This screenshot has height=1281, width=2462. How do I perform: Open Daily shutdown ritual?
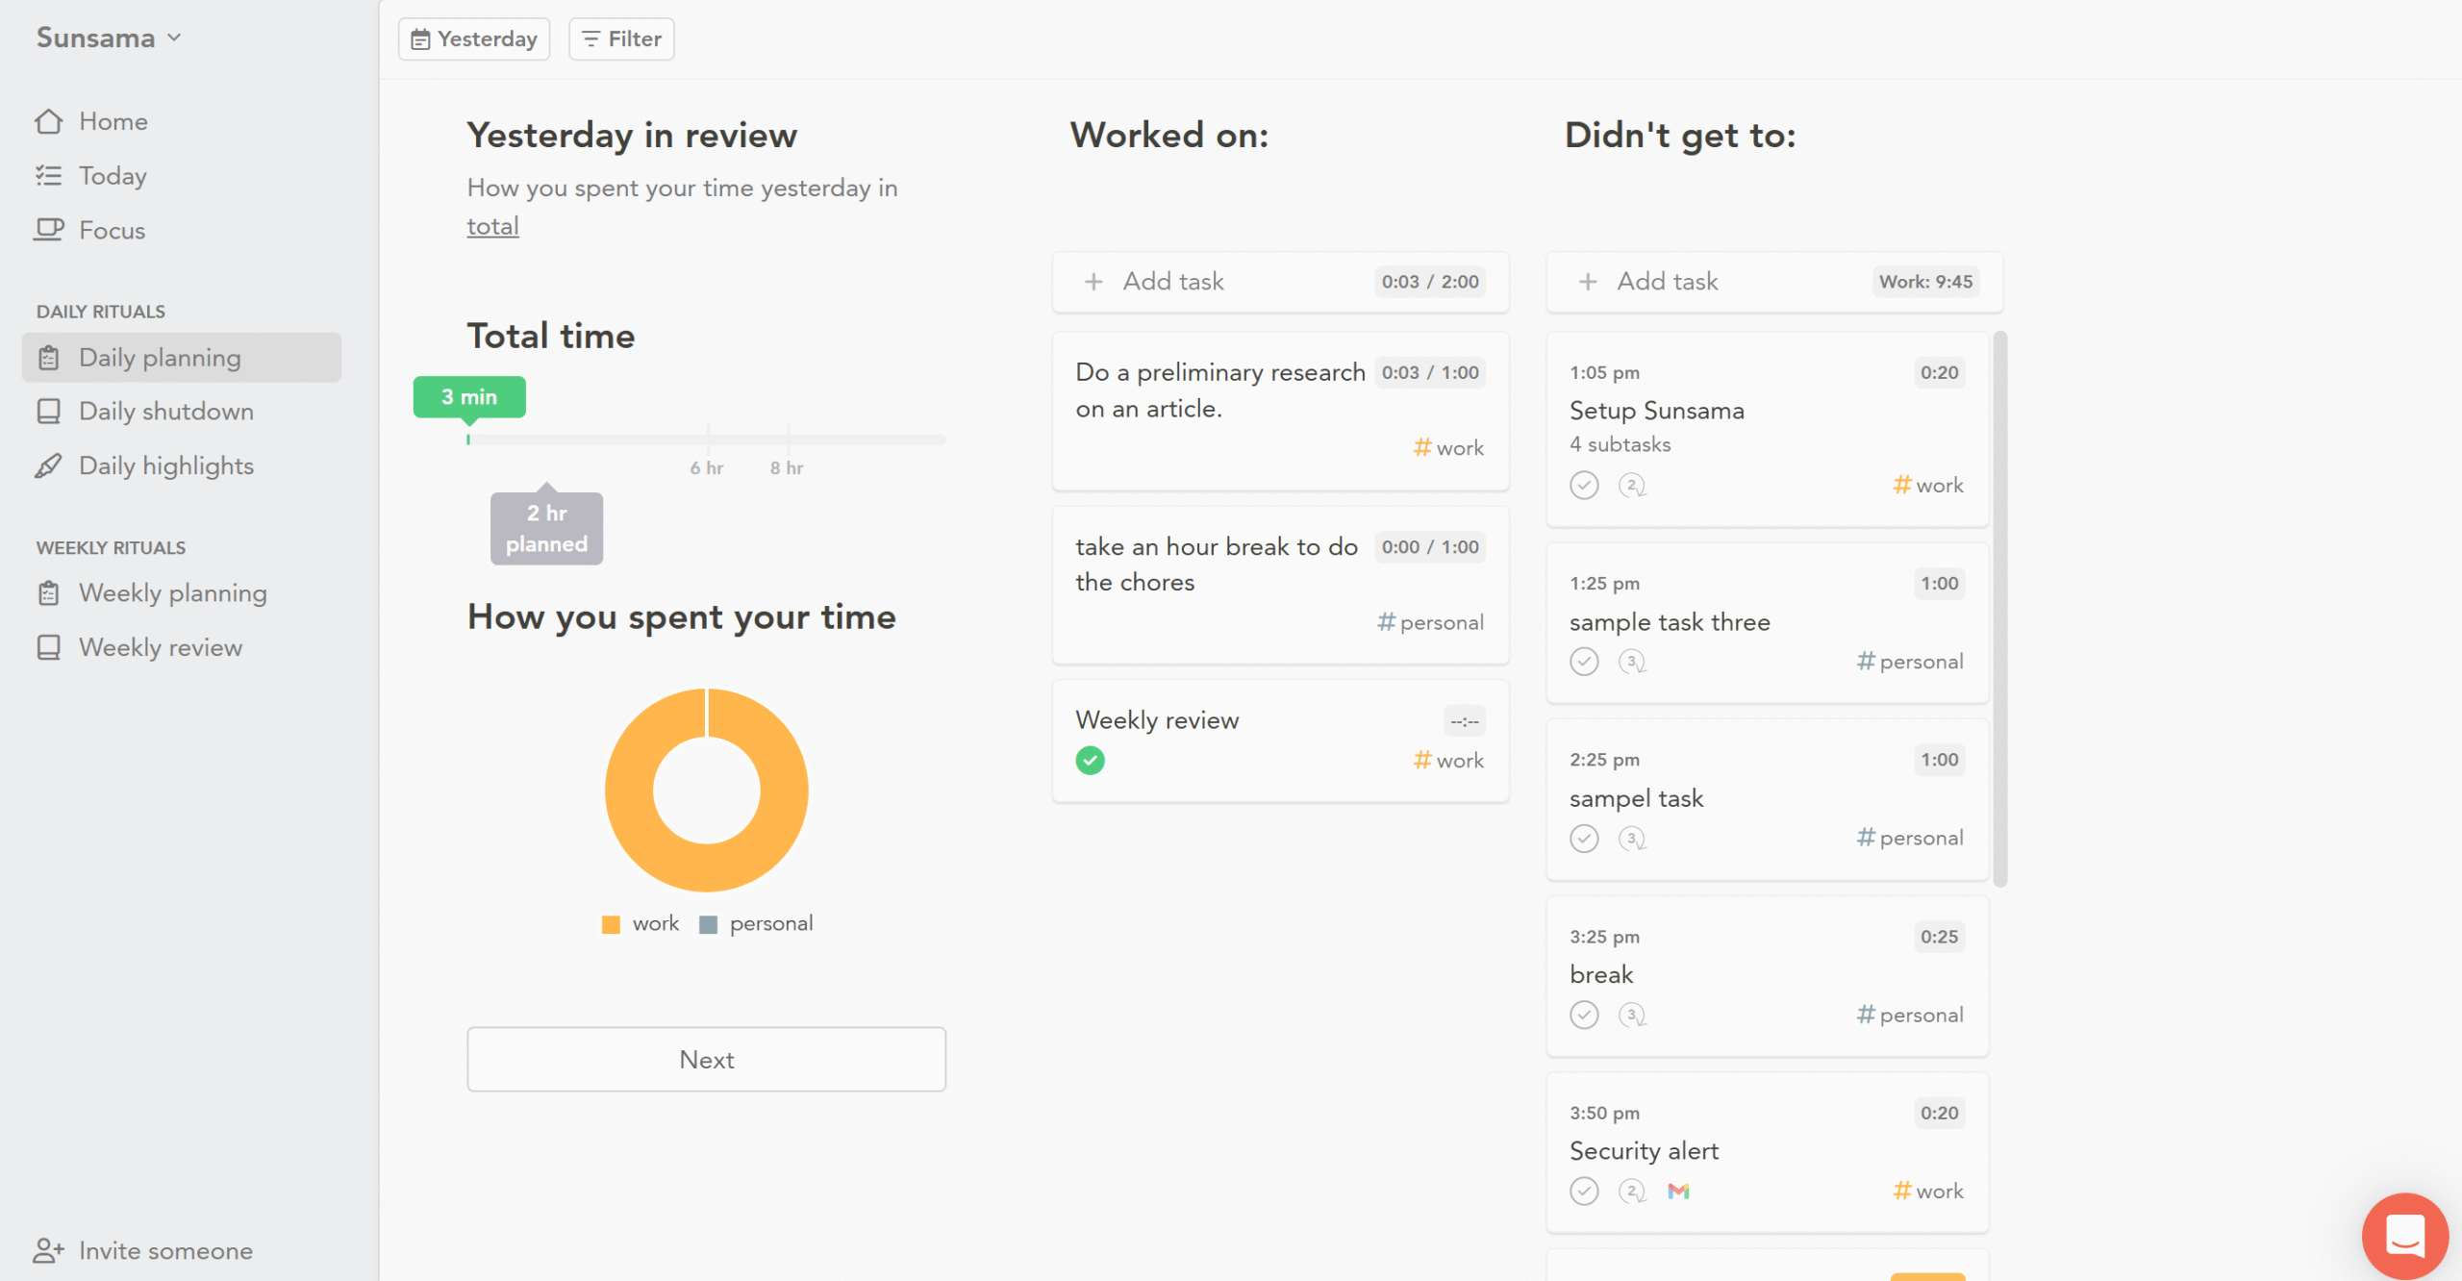click(x=165, y=412)
